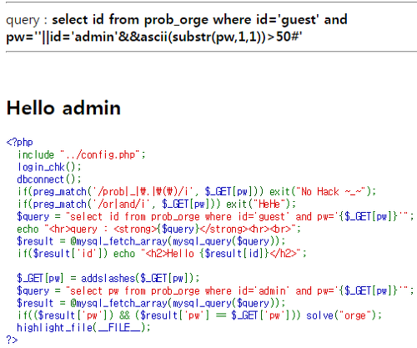Click the addslashes($_GET[pw]) code line

click(x=108, y=278)
